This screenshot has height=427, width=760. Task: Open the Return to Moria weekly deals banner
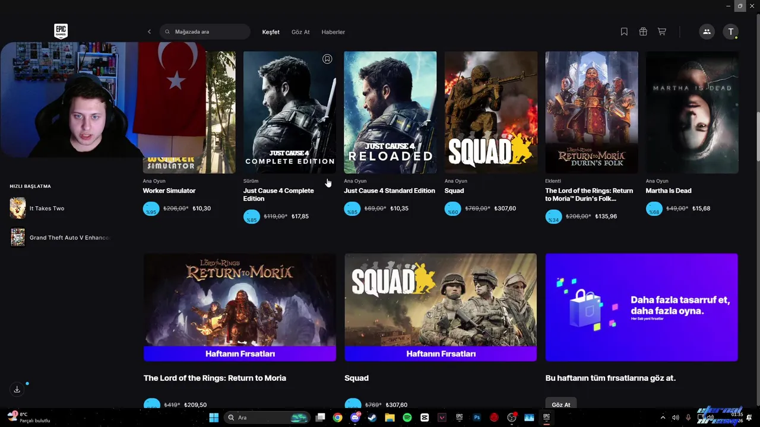tap(240, 307)
